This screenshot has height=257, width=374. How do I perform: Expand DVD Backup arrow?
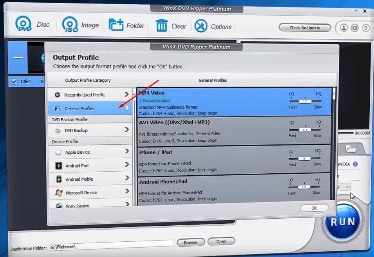click(127, 129)
